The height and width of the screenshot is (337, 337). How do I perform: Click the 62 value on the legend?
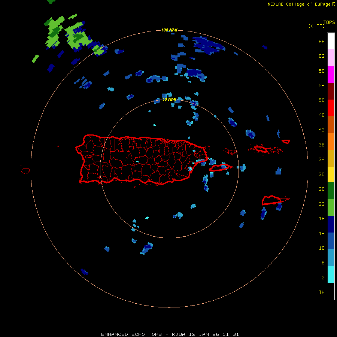[322, 56]
